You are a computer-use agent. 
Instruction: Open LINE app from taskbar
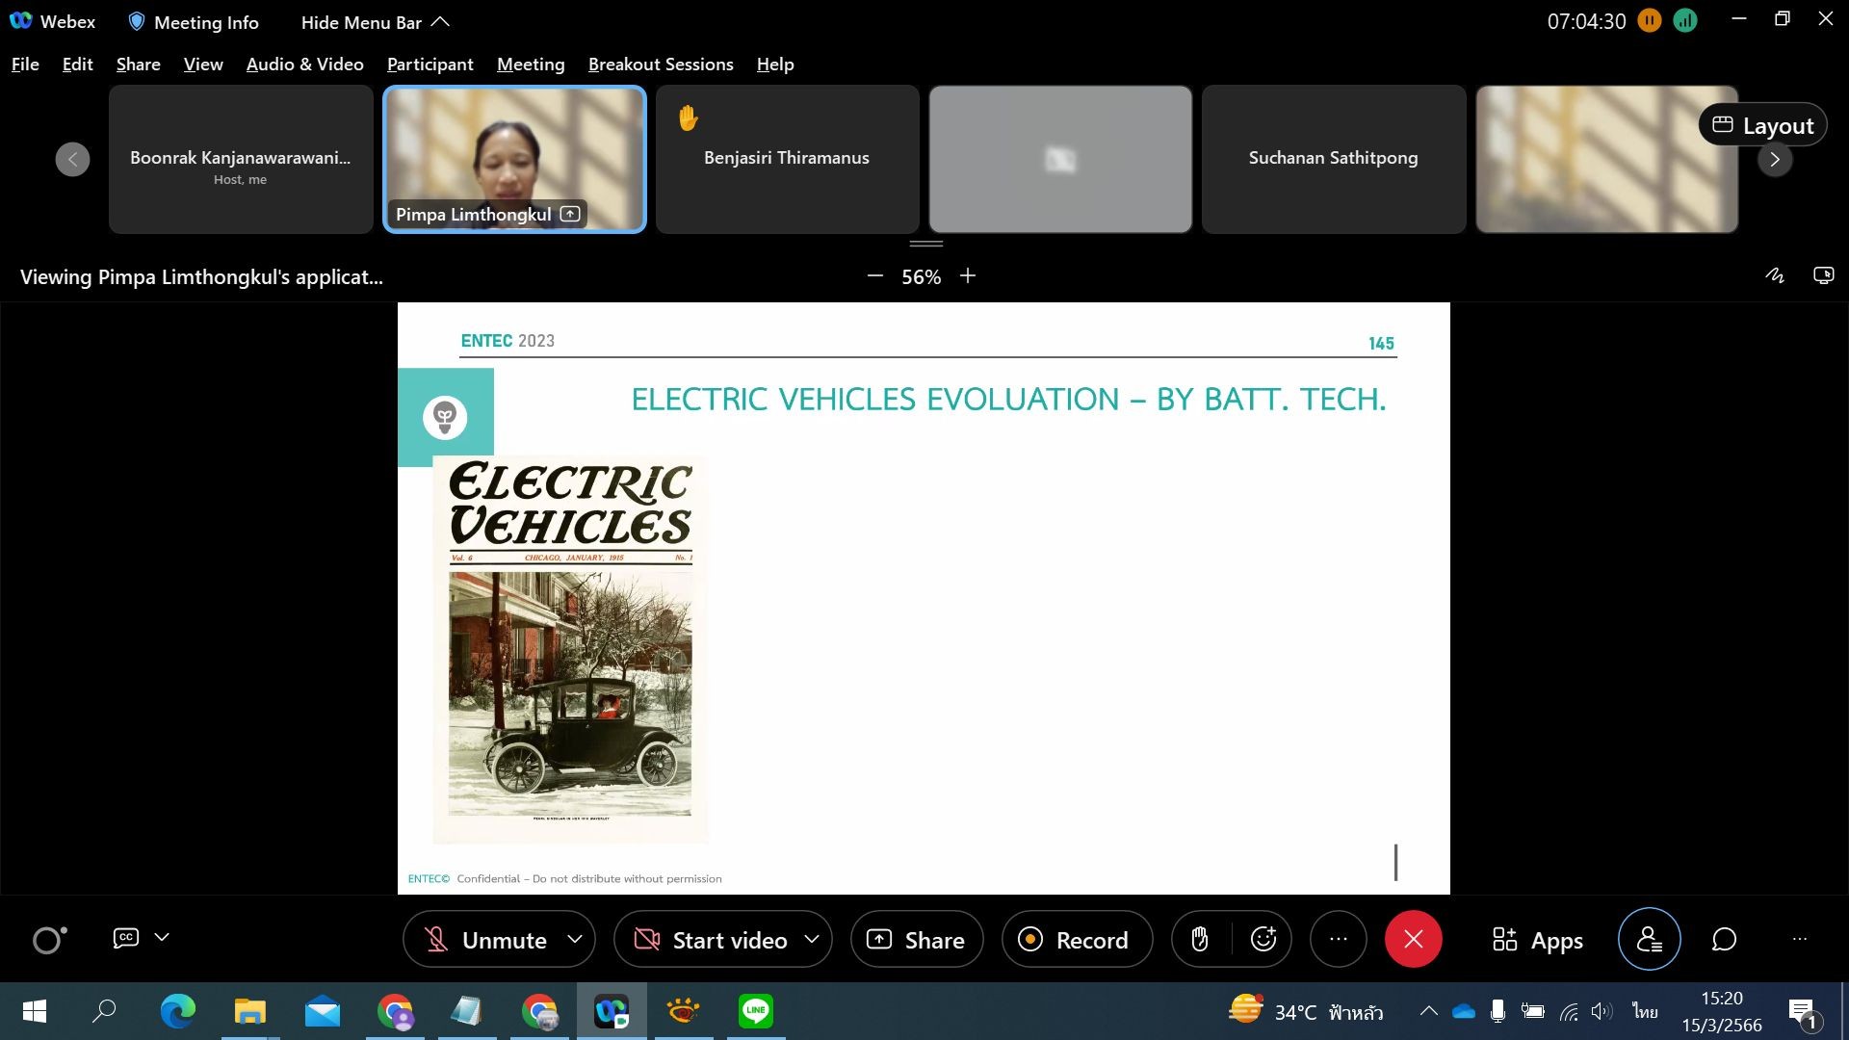point(756,1011)
